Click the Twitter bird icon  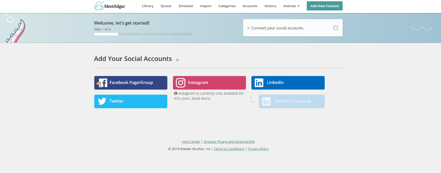102,101
